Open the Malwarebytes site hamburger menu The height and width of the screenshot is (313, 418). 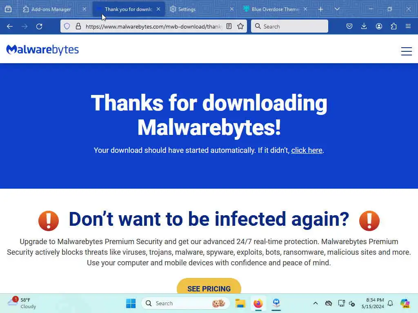[x=407, y=51]
